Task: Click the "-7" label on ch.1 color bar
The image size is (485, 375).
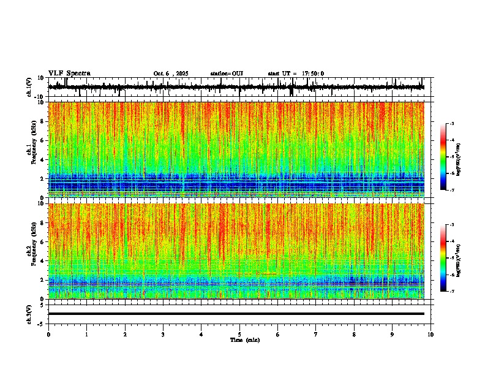Action: click(x=452, y=190)
